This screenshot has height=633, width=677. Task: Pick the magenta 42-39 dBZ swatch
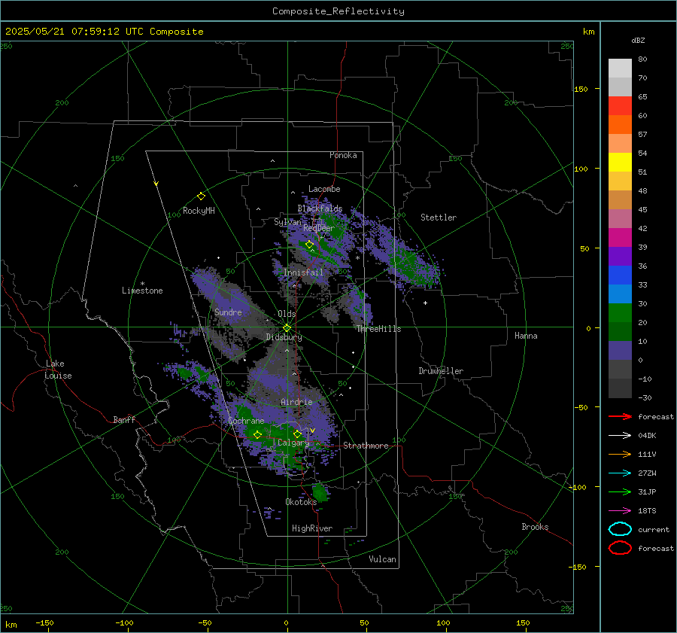[620, 238]
